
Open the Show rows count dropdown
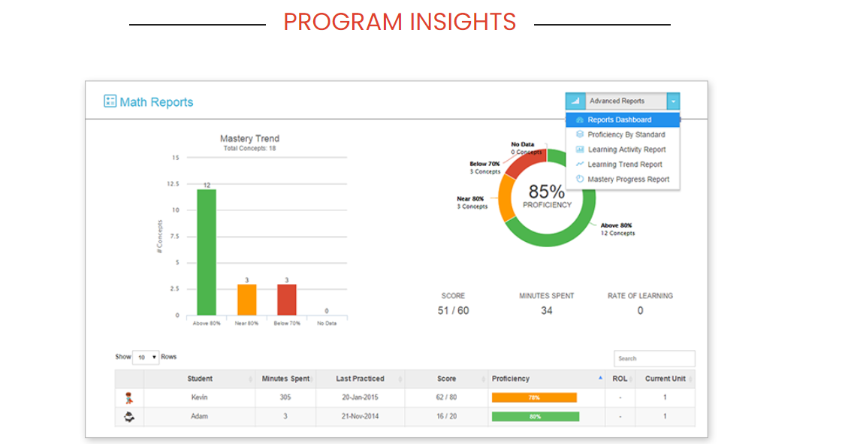146,358
